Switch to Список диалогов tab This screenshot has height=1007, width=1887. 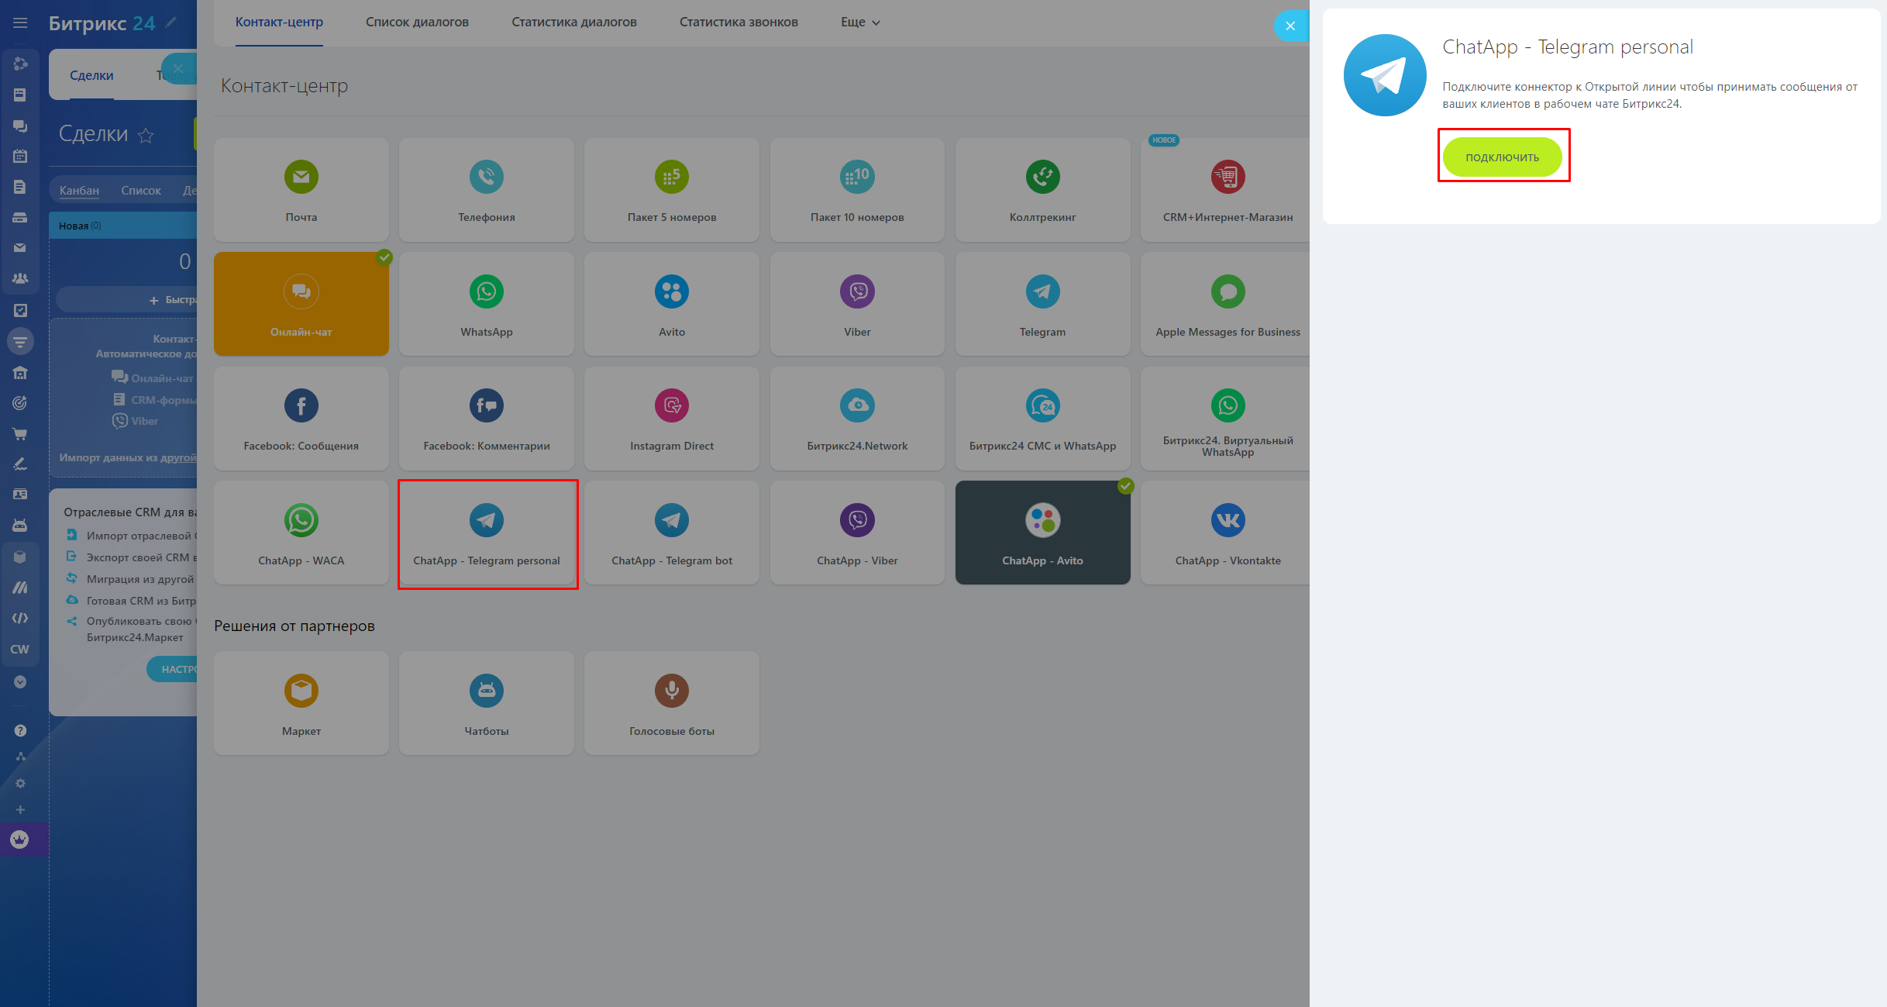tap(417, 22)
